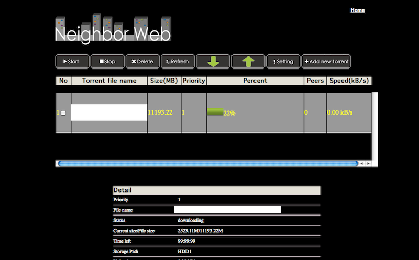Open the Home link

click(x=358, y=10)
